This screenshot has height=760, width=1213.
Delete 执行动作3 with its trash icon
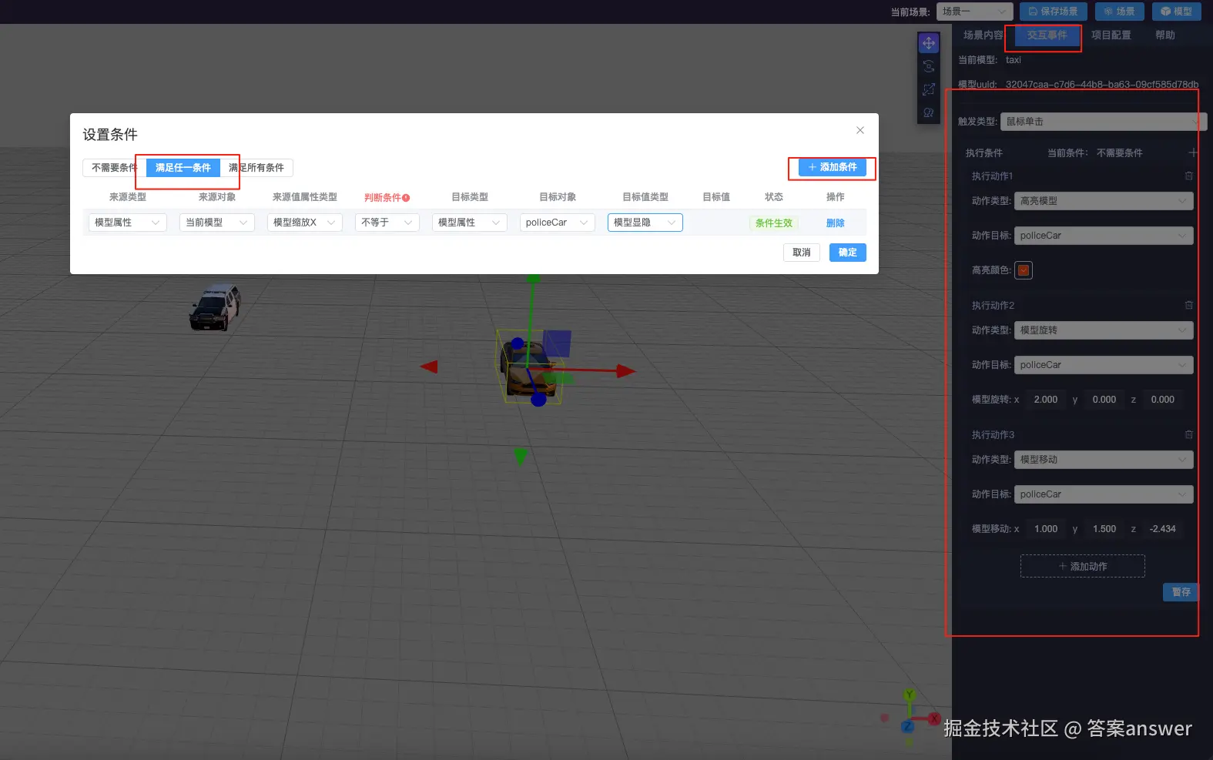[1189, 434]
